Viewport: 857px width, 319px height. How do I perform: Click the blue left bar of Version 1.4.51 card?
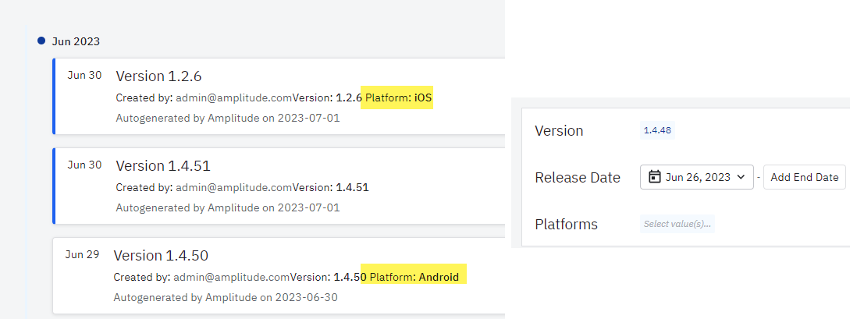coord(54,186)
